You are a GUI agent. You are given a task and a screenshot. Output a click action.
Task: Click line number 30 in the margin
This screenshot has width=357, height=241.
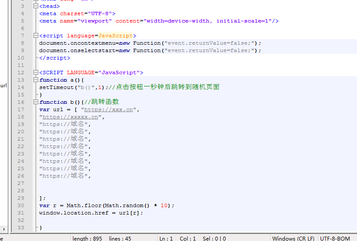pos(20,205)
